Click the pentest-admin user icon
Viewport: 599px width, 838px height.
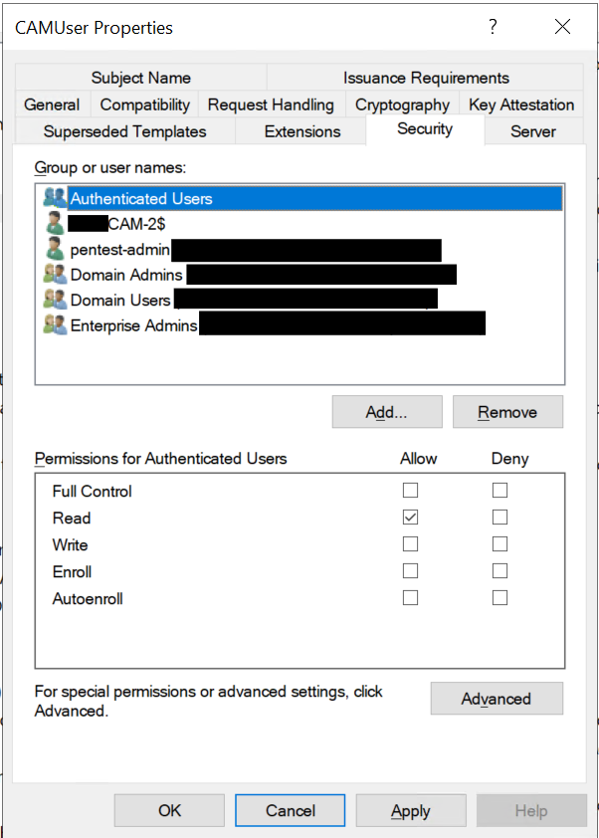55,249
